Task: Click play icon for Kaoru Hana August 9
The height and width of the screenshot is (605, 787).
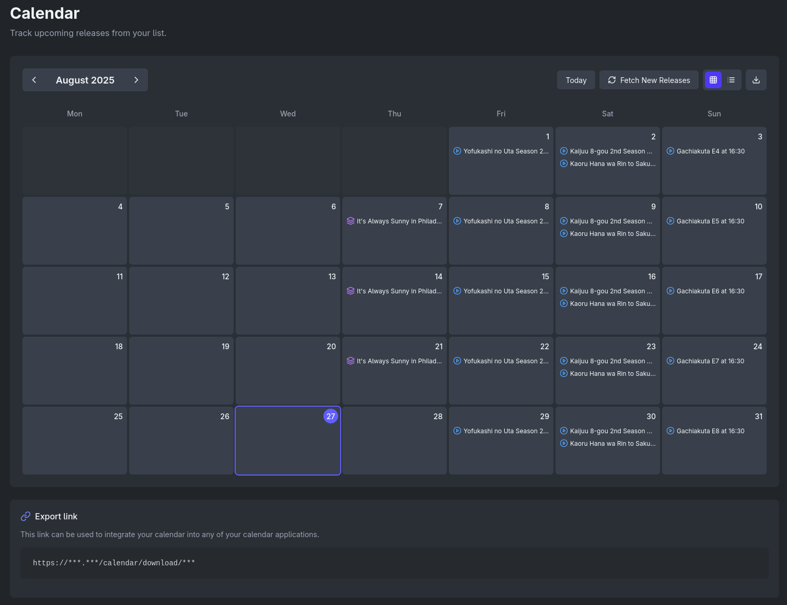Action: pyautogui.click(x=564, y=234)
